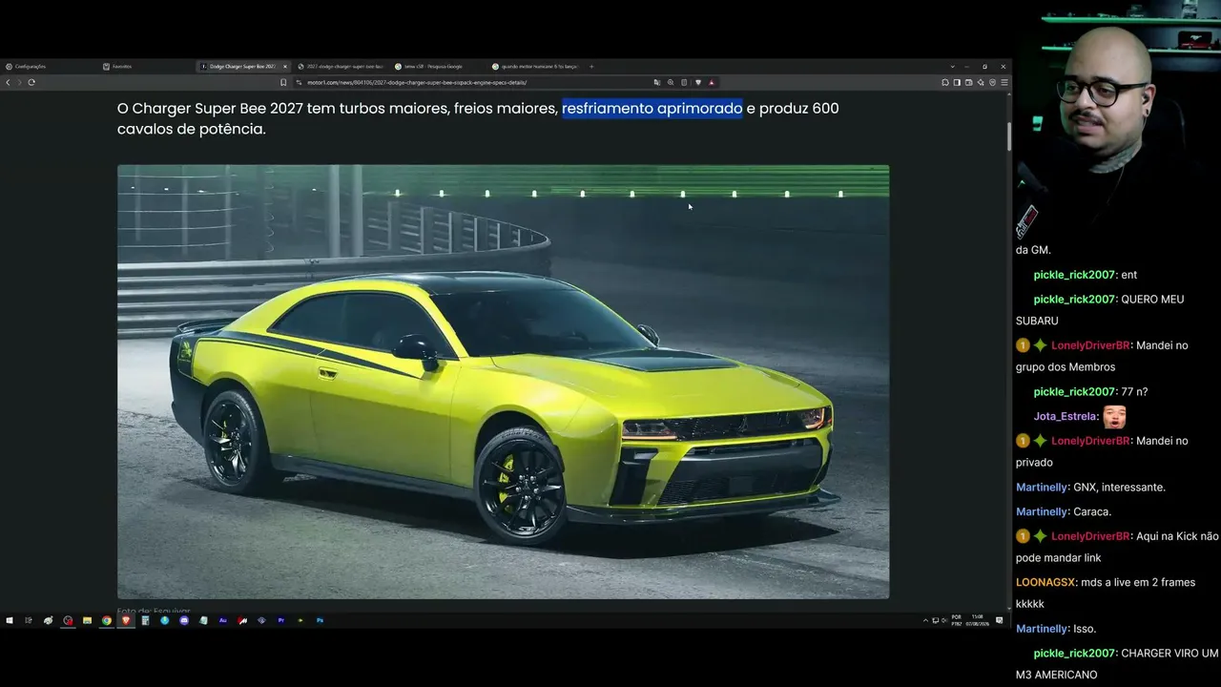The image size is (1221, 687).
Task: Open the Windows Start menu
Action: click(x=10, y=620)
